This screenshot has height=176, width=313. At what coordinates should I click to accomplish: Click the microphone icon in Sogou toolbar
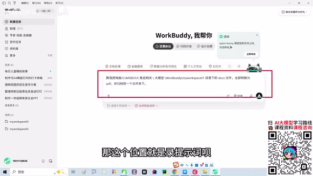(x=192, y=165)
